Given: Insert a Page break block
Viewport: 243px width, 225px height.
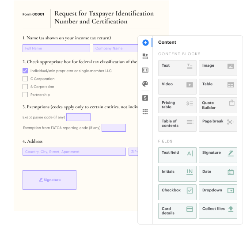Looking at the screenshot, I should point(218,124).
